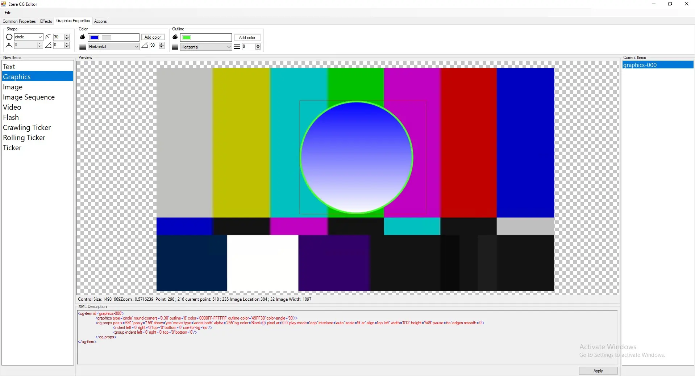This screenshot has height=376, width=695.
Task: Click Add color in Color group
Action: pos(153,37)
